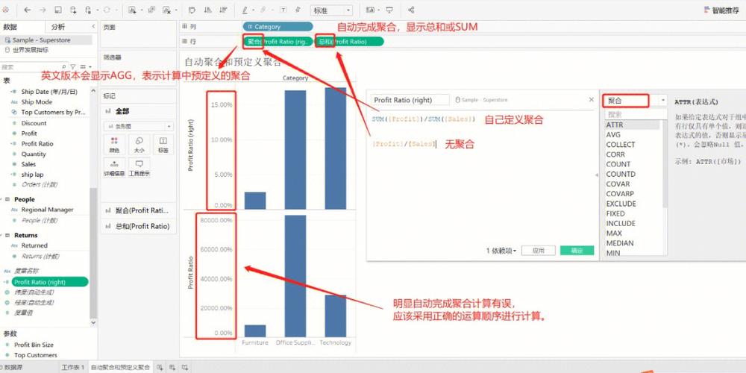Click the Redo forward arrow in toolbar
This screenshot has width=746, height=373.
(x=43, y=10)
